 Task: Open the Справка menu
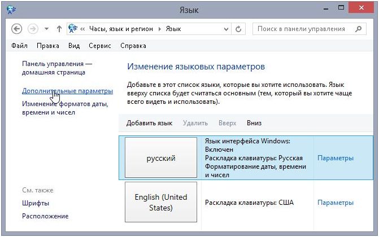[x=133, y=46]
